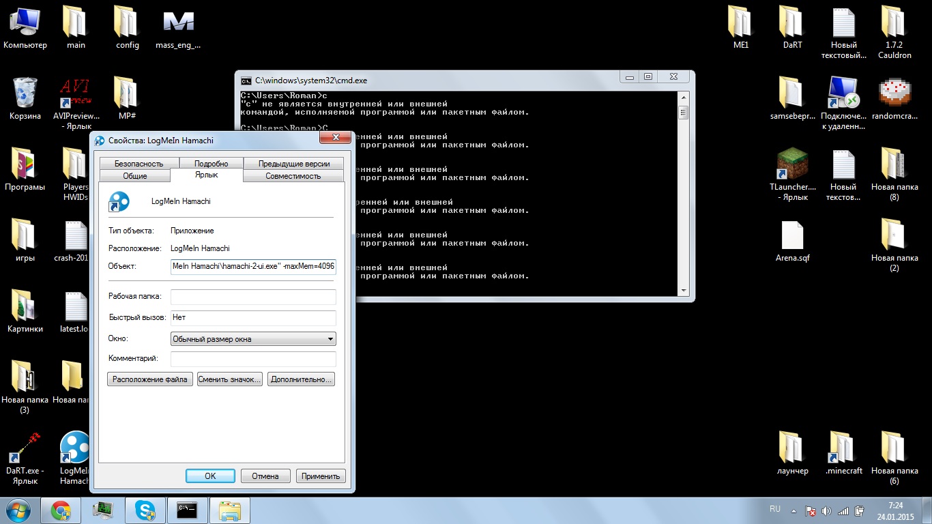The height and width of the screenshot is (524, 932).
Task: Click the Дополнительно button
Action: coord(301,379)
